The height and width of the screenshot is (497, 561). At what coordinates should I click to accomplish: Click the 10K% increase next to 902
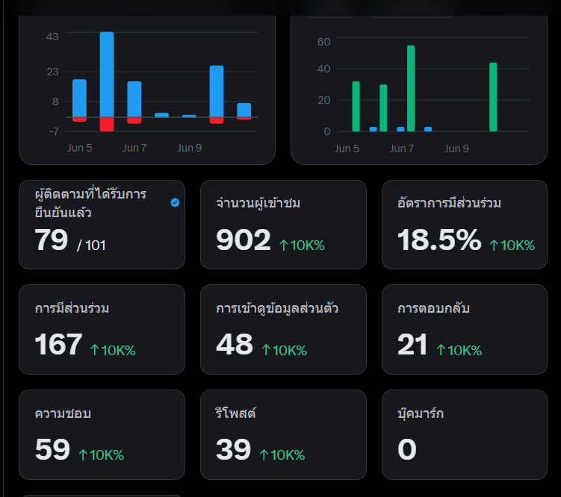pyautogui.click(x=302, y=246)
